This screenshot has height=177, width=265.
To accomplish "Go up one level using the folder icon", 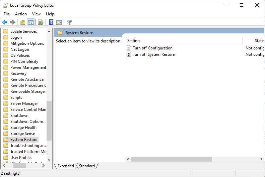I will (22, 22).
